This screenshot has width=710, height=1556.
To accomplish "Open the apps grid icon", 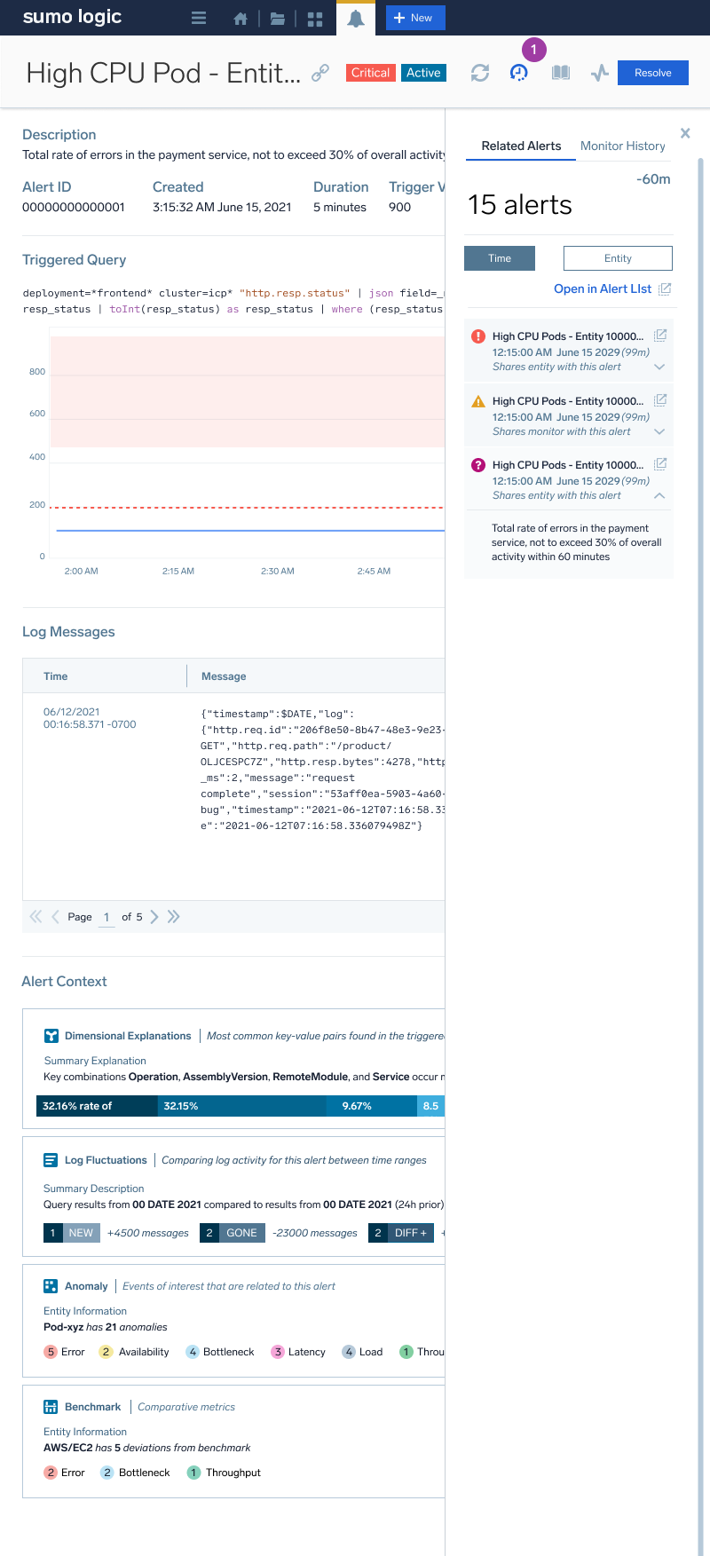I will coord(315,18).
